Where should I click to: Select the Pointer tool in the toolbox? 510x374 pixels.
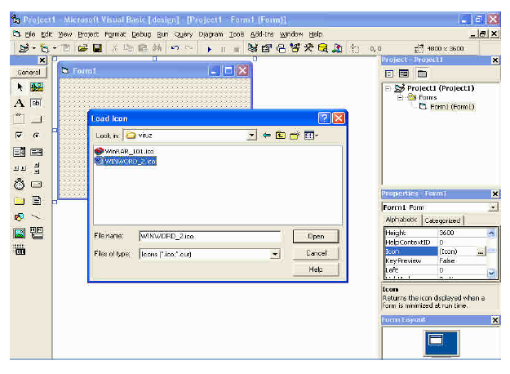click(20, 87)
